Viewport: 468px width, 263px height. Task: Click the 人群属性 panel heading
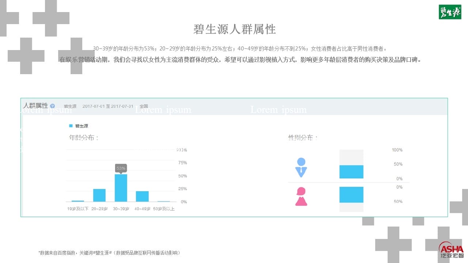35,106
